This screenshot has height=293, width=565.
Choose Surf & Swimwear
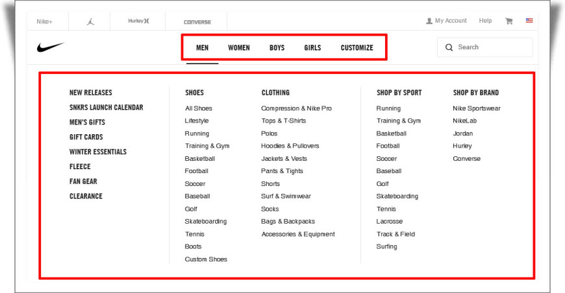coord(286,196)
